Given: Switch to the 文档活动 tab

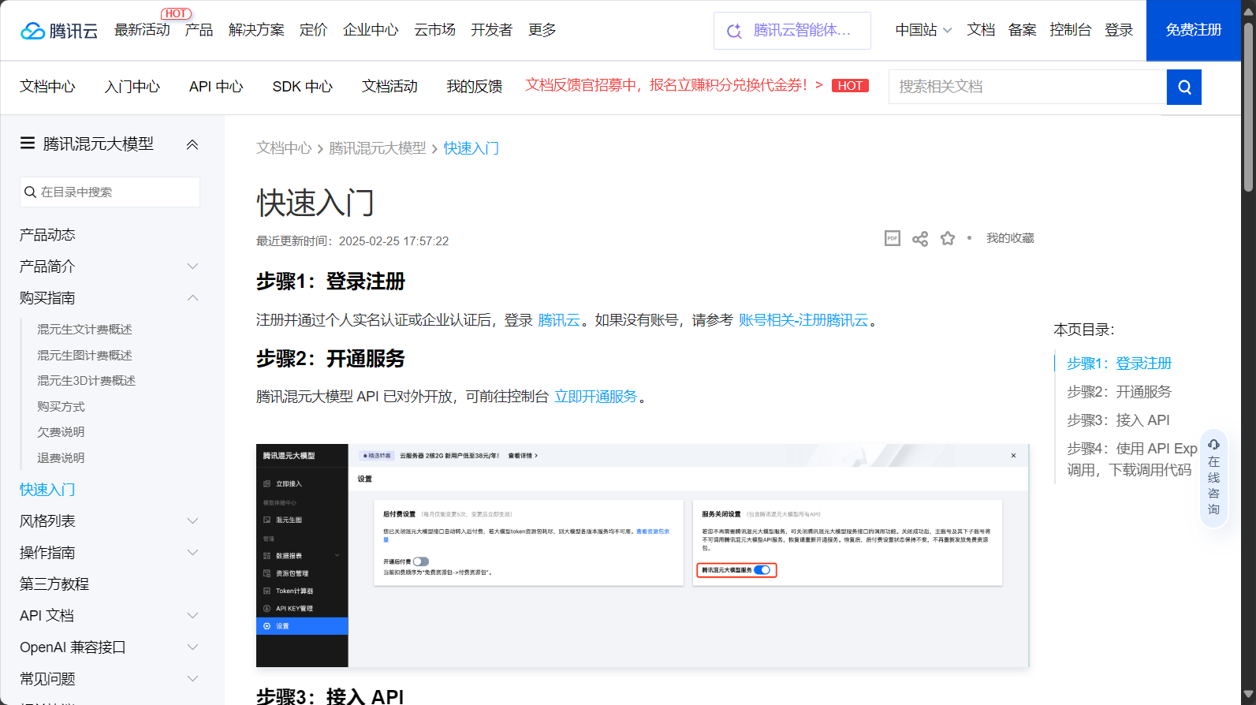Looking at the screenshot, I should (389, 87).
